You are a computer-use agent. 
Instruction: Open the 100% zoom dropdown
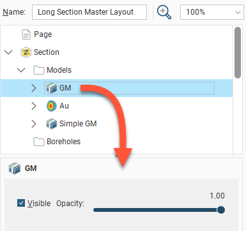[x=212, y=12]
